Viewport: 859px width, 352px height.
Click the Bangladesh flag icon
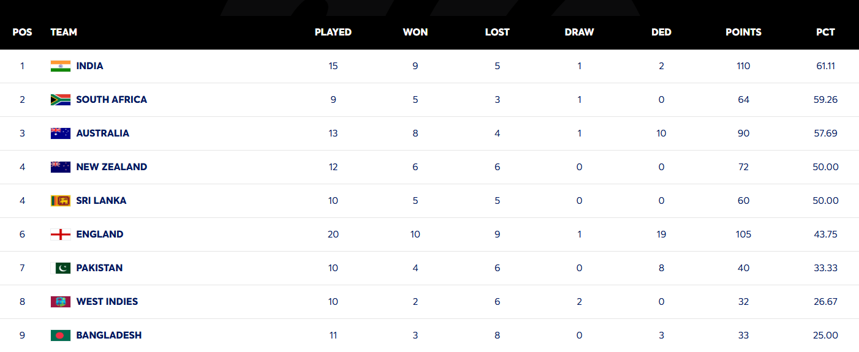point(61,335)
